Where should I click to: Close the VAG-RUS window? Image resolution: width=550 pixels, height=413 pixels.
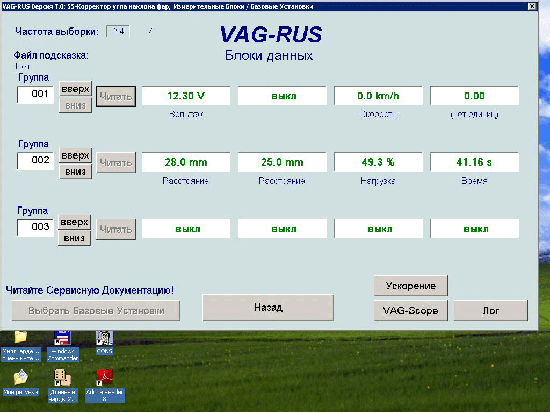pos(532,6)
